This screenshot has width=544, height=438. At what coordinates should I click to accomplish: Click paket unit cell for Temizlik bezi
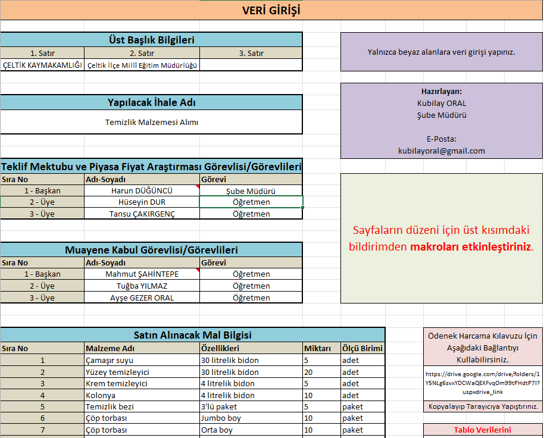(362, 406)
